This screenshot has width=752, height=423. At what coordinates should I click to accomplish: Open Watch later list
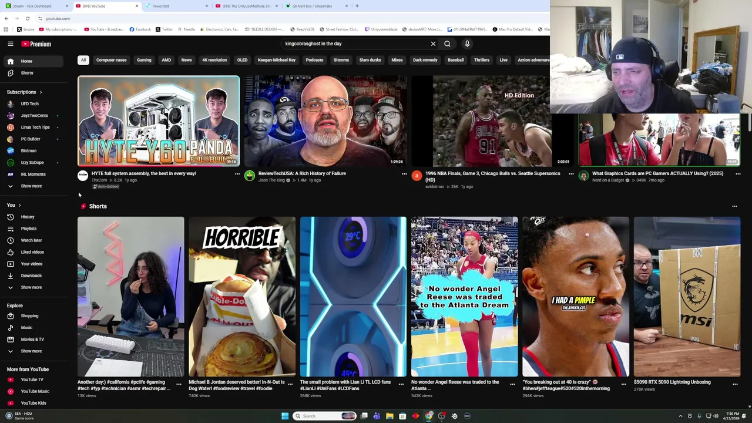click(x=32, y=240)
